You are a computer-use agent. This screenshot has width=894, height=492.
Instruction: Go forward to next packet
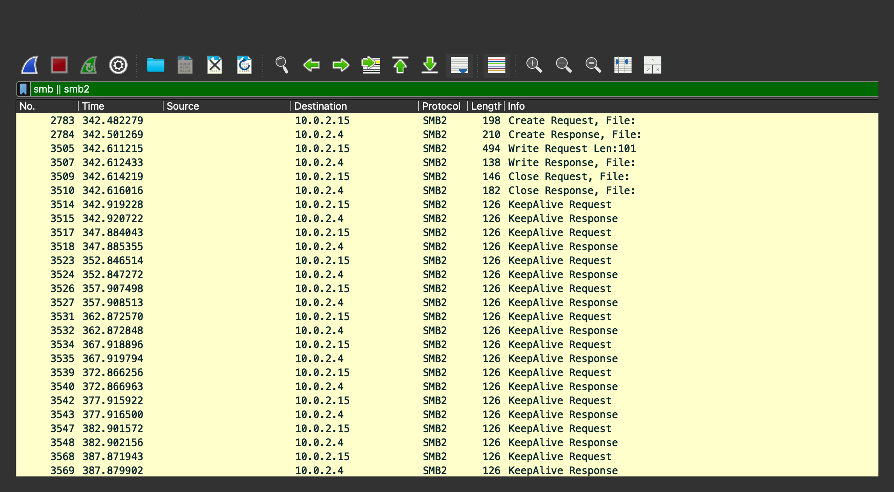pyautogui.click(x=341, y=65)
